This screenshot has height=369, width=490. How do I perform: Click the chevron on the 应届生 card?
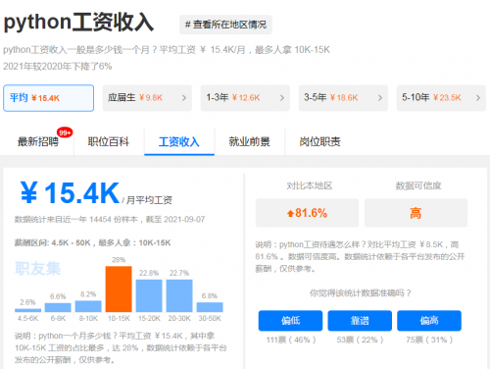click(x=184, y=98)
